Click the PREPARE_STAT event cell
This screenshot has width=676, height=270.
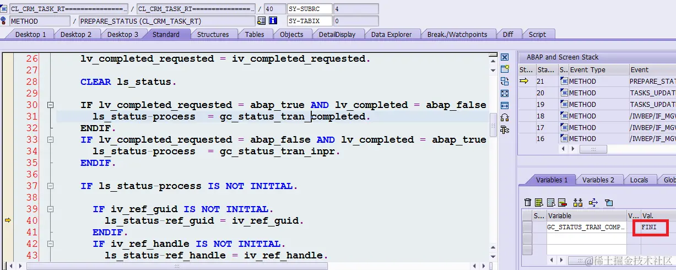652,81
